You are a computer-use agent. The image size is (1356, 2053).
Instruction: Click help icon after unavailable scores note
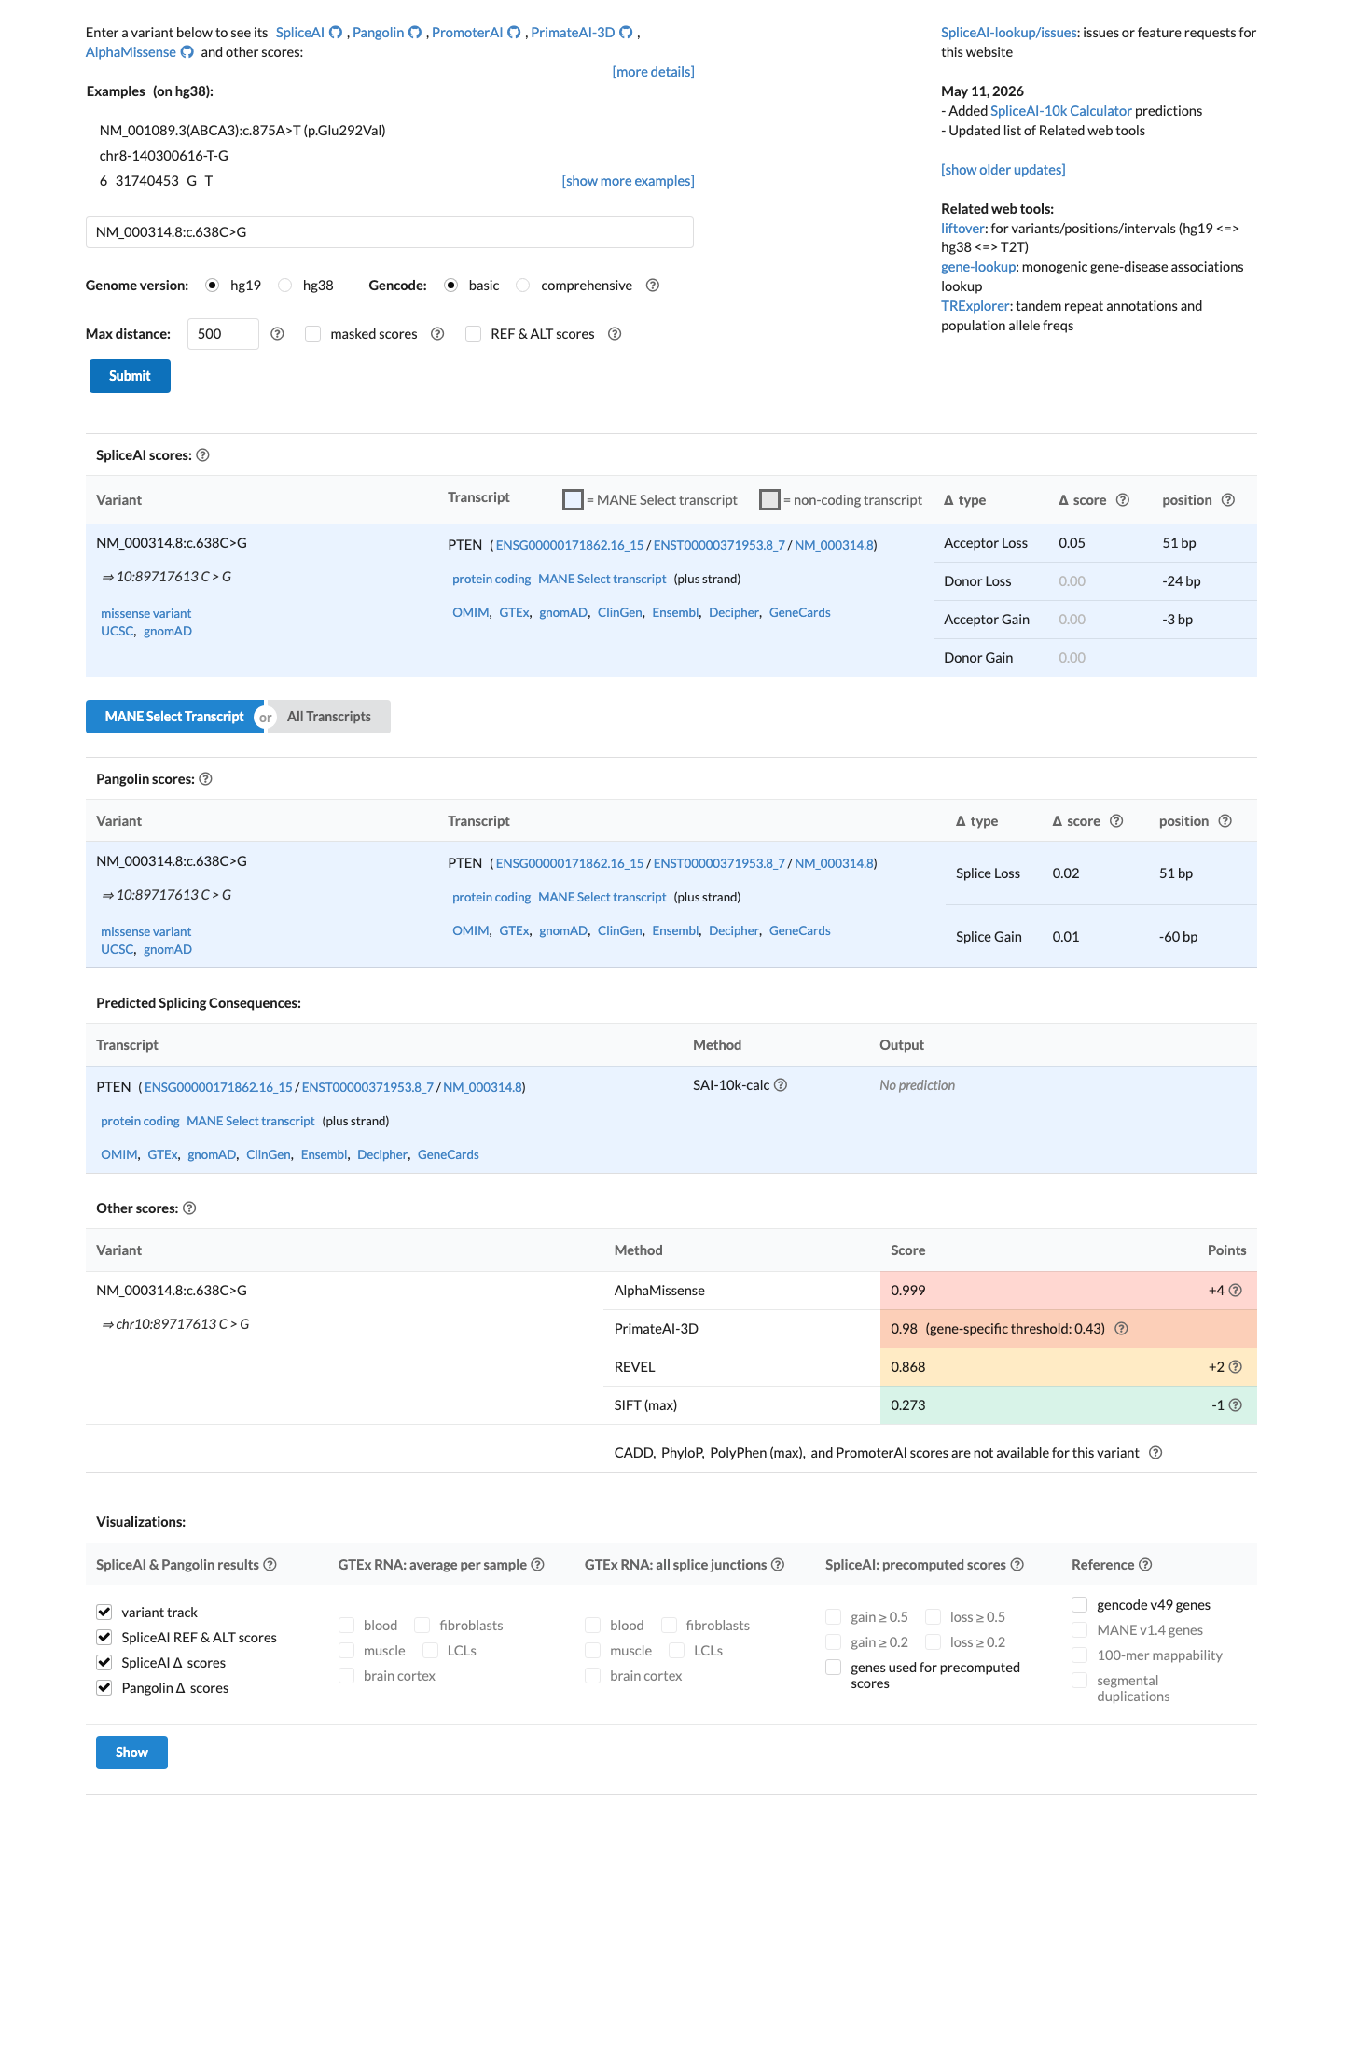1155,1453
